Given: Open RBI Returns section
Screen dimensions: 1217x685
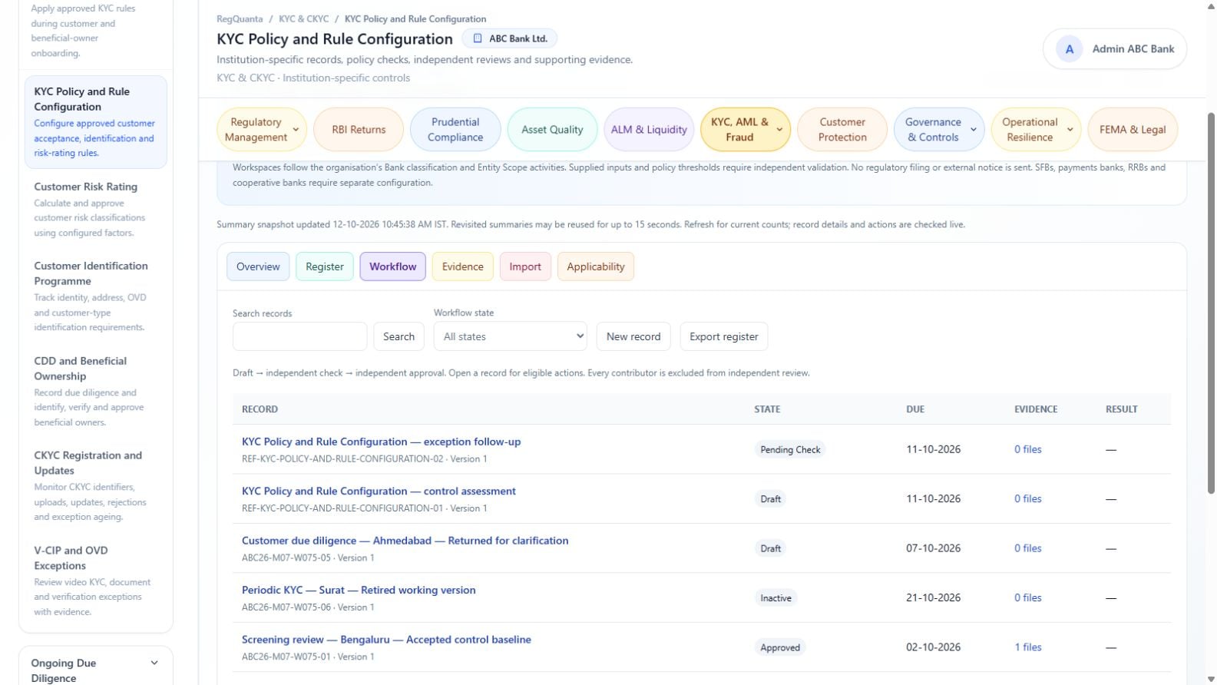Looking at the screenshot, I should 359,130.
